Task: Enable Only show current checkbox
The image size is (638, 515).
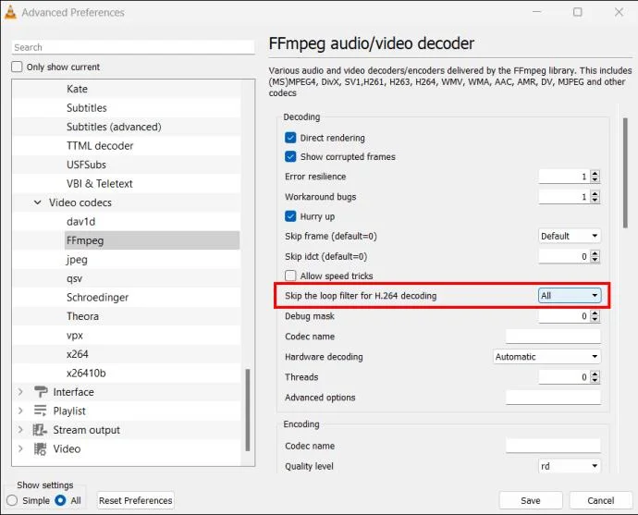Action: pyautogui.click(x=17, y=67)
